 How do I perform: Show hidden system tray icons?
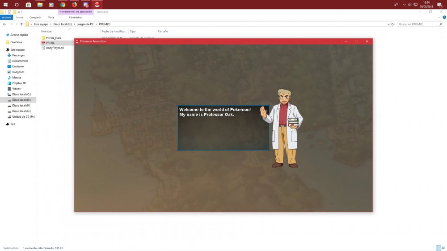[404, 4]
